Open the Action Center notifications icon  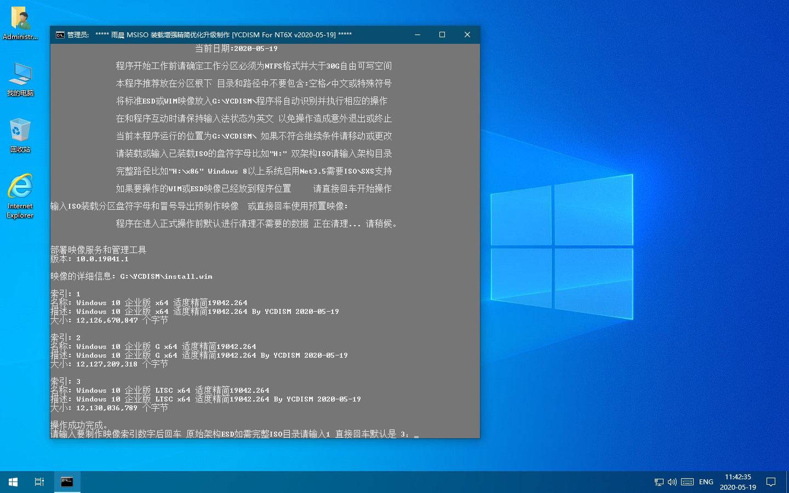771,482
